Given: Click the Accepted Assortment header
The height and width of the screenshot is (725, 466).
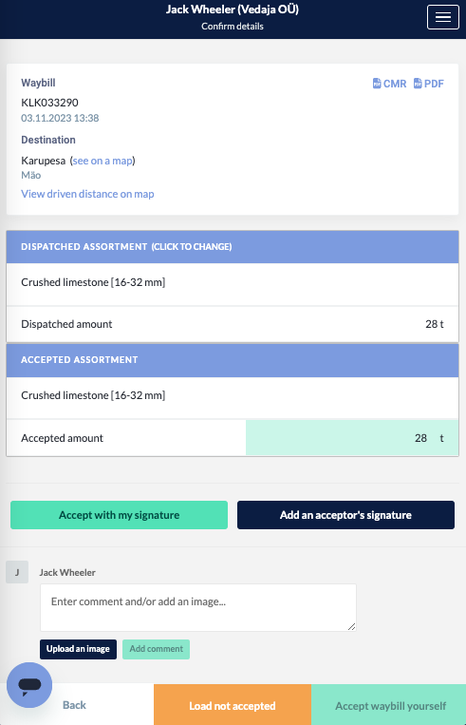Looking at the screenshot, I should 233,360.
